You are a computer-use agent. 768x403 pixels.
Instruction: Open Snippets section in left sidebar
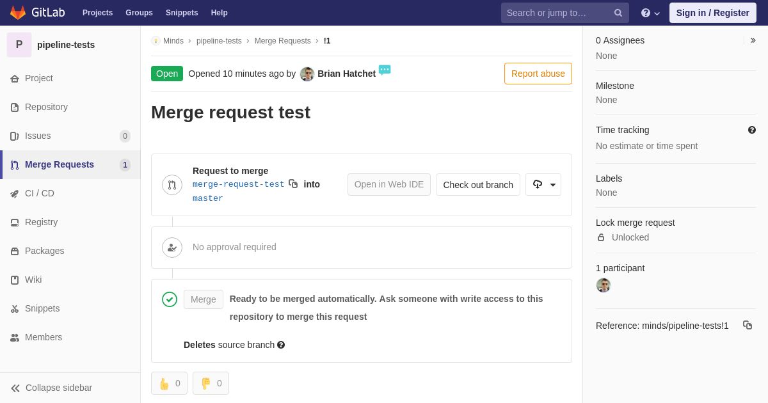click(70, 308)
